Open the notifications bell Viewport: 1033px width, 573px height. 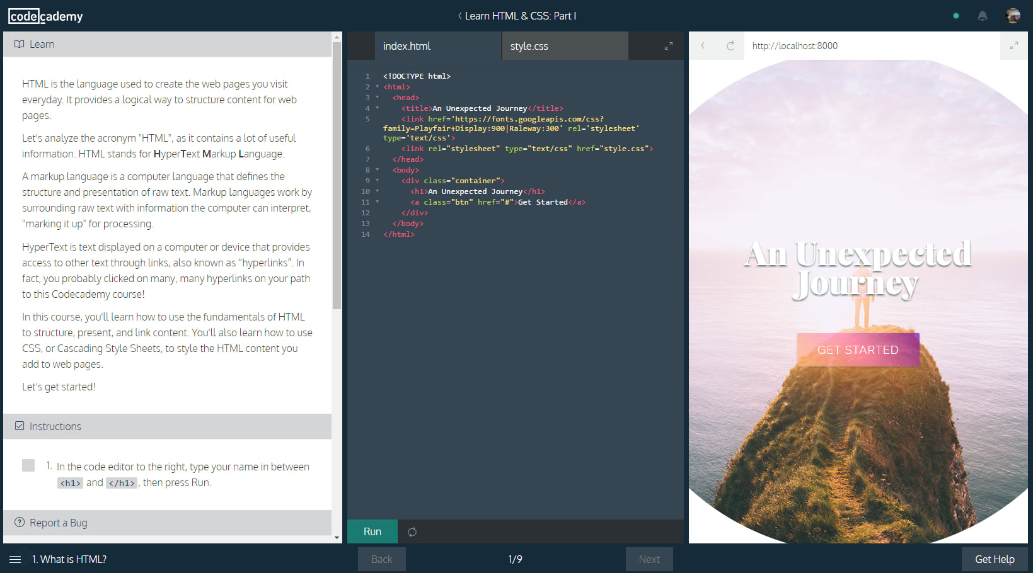pos(982,16)
